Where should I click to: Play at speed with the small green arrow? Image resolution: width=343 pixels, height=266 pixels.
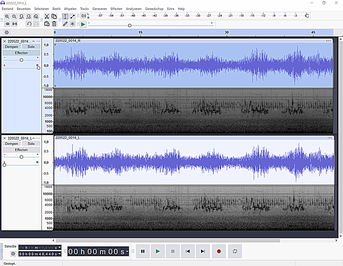(x=83, y=24)
